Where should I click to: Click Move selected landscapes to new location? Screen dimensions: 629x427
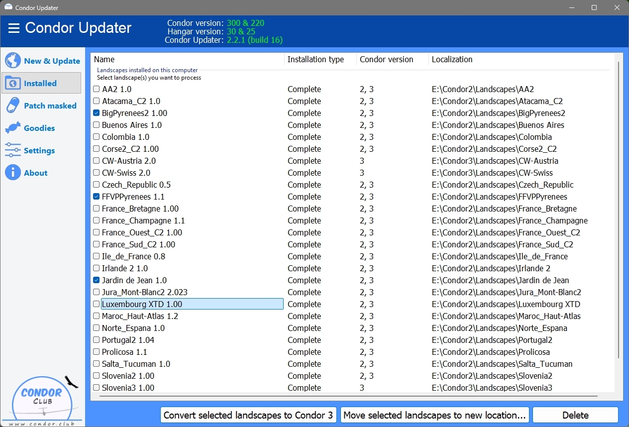435,415
